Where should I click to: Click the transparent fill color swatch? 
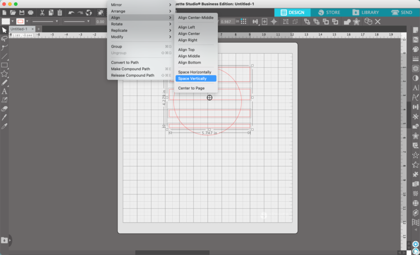[6, 21]
